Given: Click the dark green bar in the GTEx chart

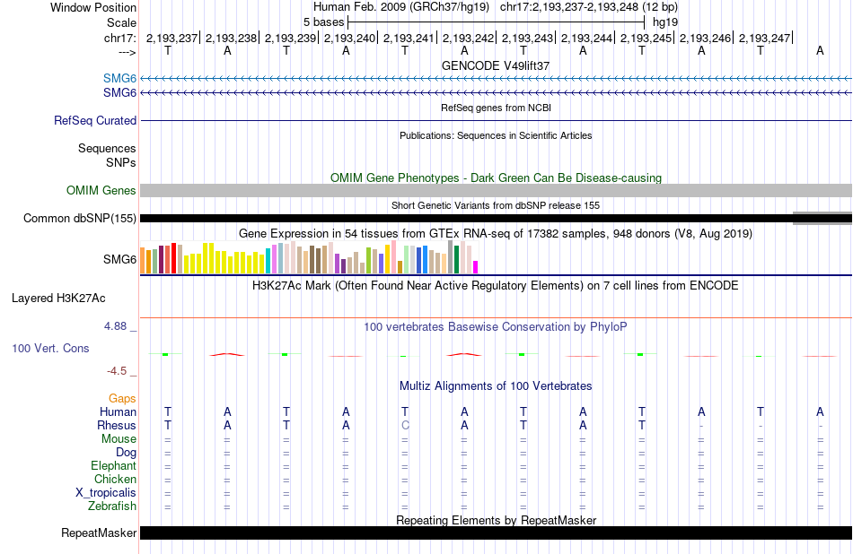Looking at the screenshot, I should [456, 260].
